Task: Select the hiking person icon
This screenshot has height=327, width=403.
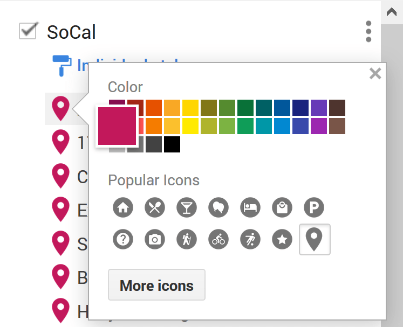Action: pos(187,240)
